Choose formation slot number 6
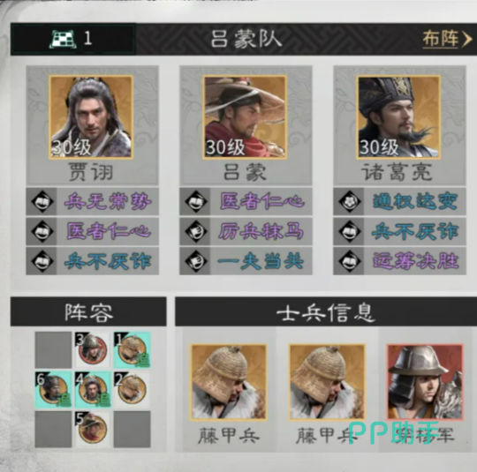 click(x=53, y=390)
